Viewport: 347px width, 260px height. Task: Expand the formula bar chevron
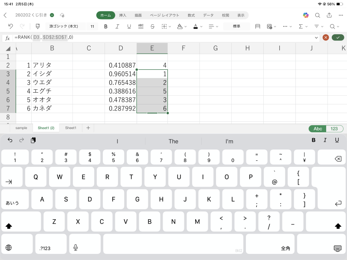(x=317, y=38)
